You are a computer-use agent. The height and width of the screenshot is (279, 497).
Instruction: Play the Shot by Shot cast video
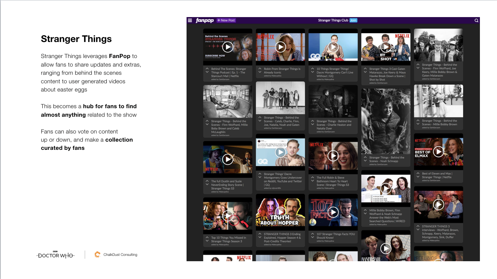tap(386, 47)
